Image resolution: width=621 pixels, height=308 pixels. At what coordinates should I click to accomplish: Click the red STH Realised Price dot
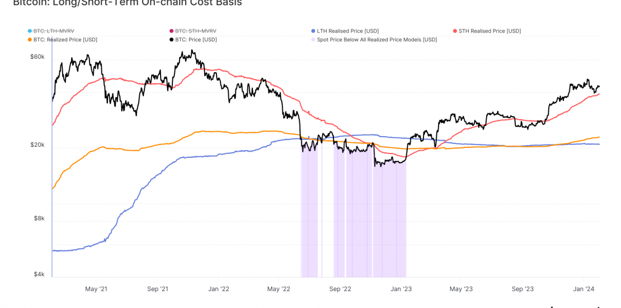pos(455,31)
